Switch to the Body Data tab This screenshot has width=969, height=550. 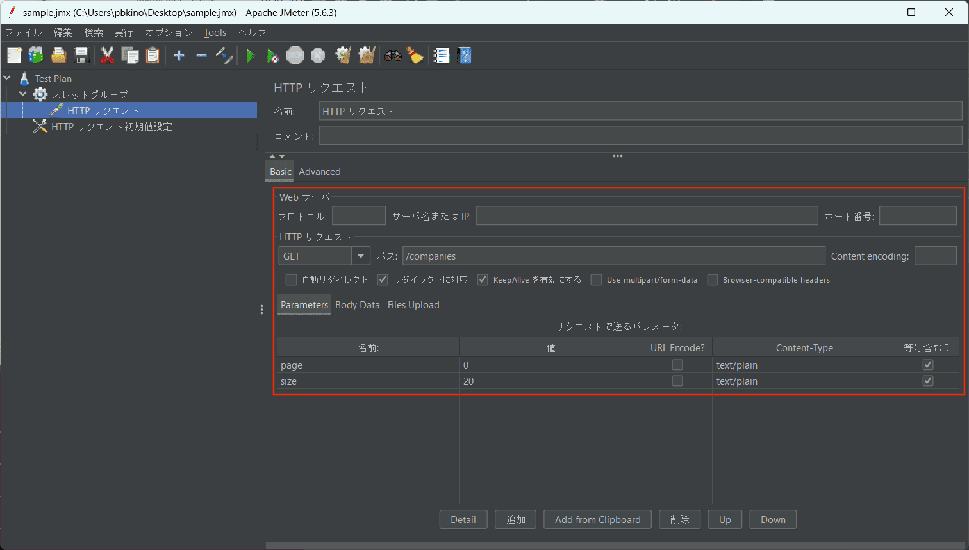point(358,305)
